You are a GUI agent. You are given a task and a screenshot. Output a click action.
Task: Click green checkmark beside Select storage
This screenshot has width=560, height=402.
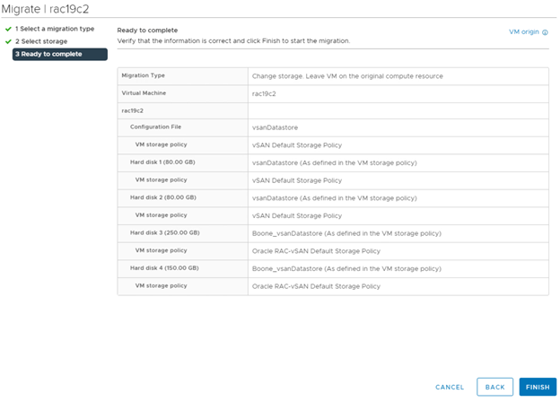click(7, 41)
